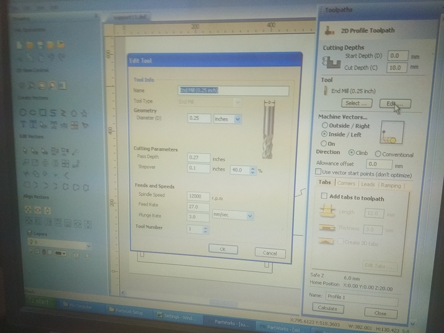Viewport: 444px width, 333px height.
Task: Select the On machine vectors radio button
Action: click(324, 143)
